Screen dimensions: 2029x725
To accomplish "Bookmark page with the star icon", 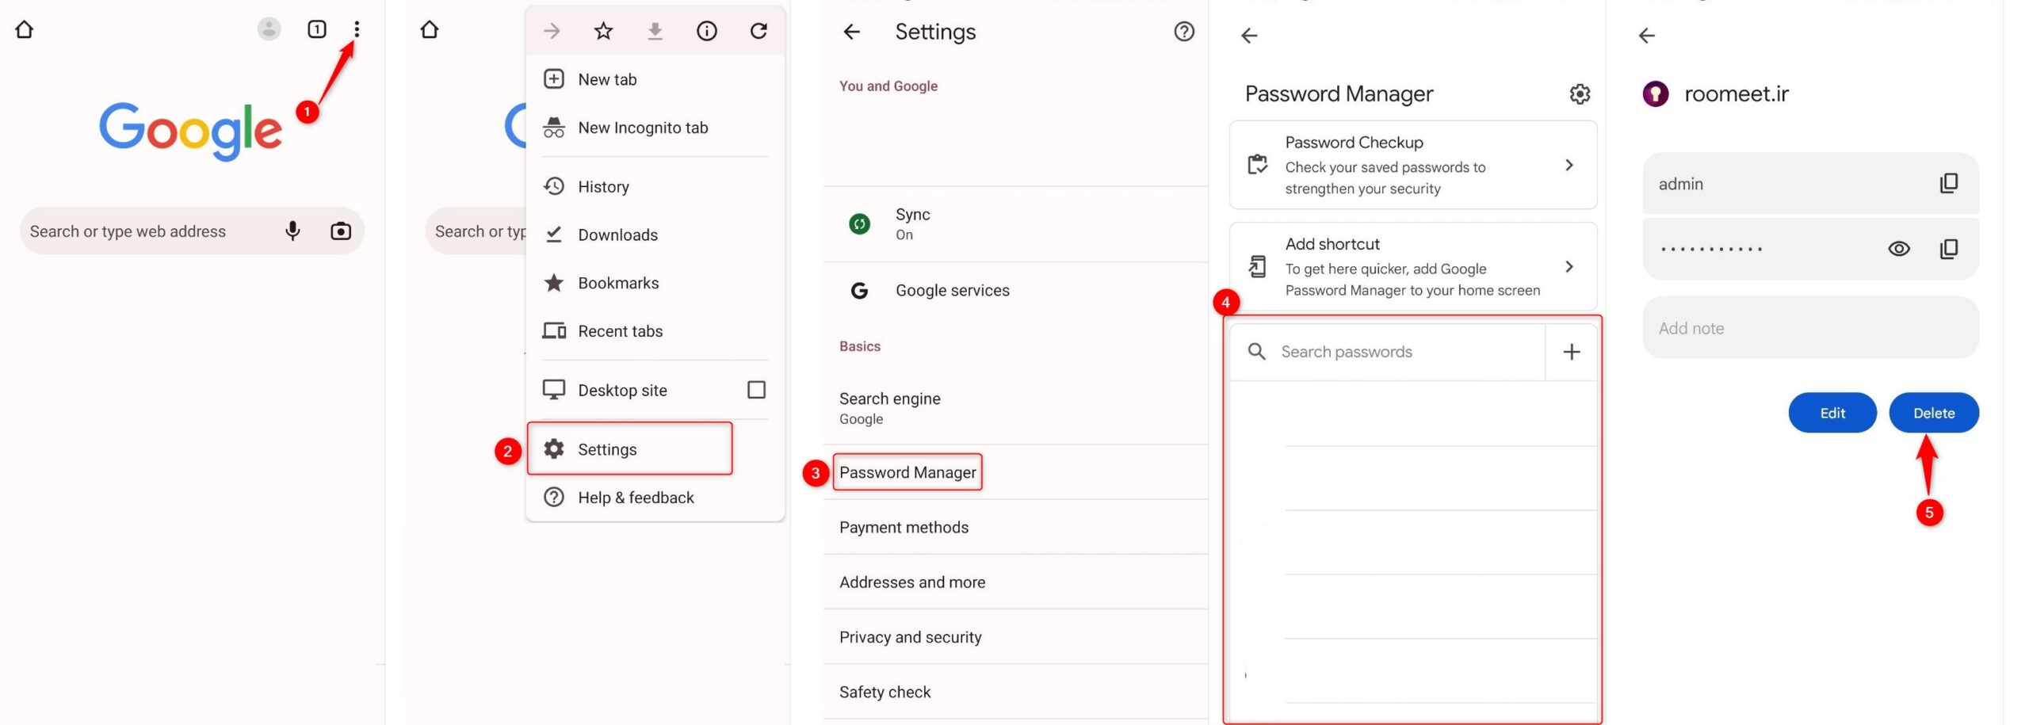I will pyautogui.click(x=603, y=31).
